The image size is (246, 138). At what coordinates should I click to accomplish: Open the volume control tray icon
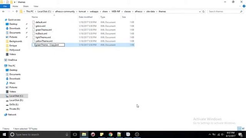pyautogui.click(x=223, y=135)
